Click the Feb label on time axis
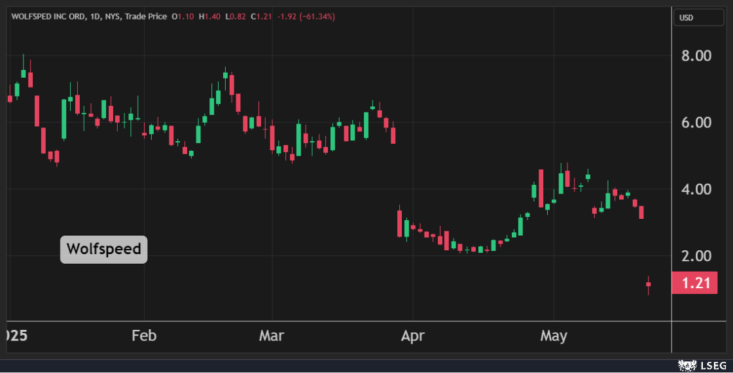This screenshot has width=733, height=373. 144,336
